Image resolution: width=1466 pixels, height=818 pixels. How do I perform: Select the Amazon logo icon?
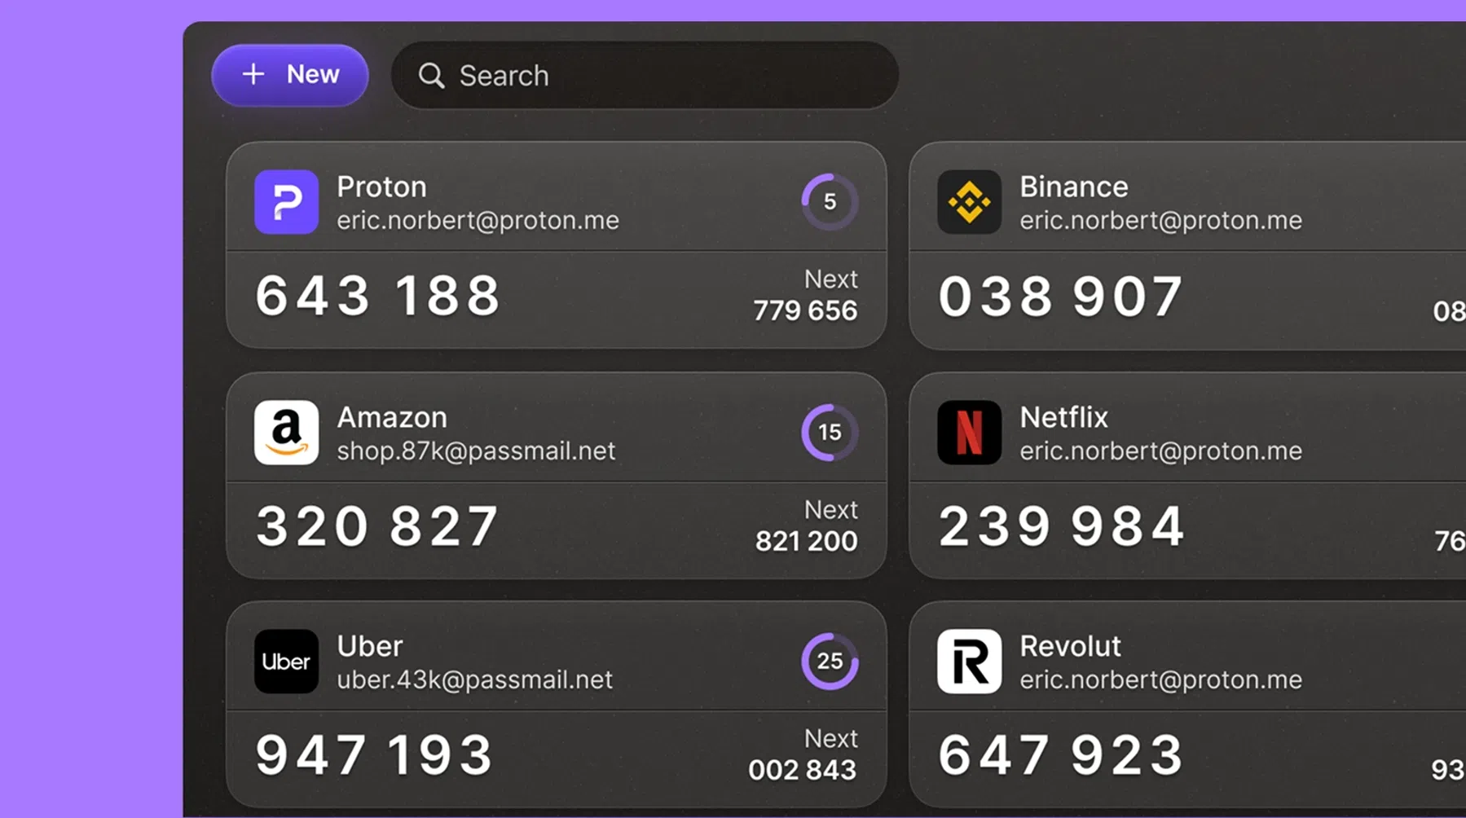coord(286,433)
